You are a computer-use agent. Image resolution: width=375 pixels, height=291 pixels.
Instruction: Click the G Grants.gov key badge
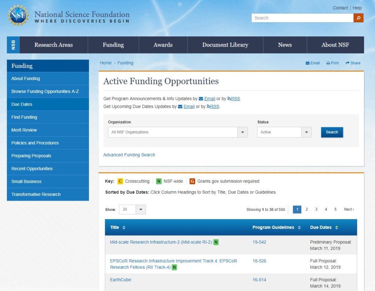(192, 181)
